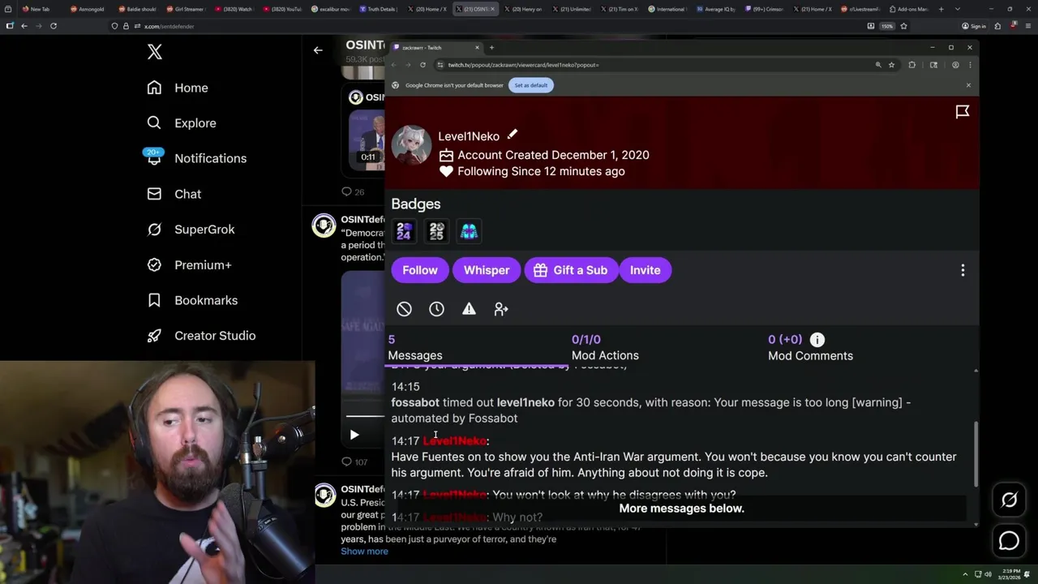Open the 2025 badge

436,232
